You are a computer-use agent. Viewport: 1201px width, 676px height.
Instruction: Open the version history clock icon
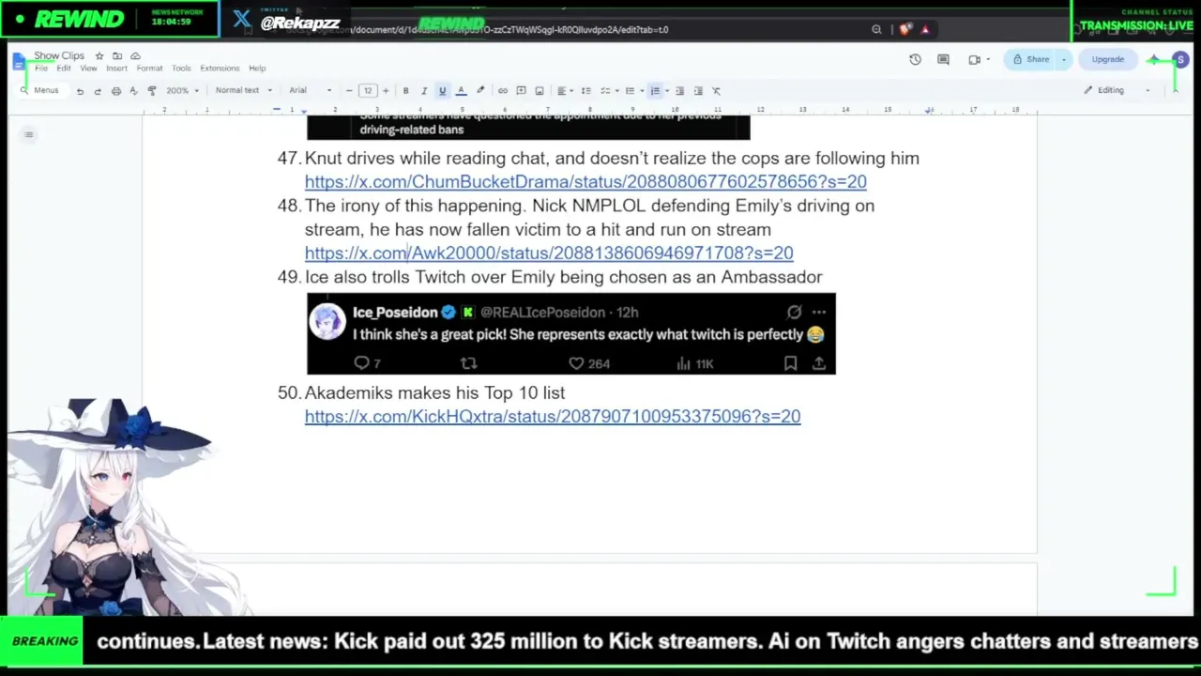pos(915,60)
